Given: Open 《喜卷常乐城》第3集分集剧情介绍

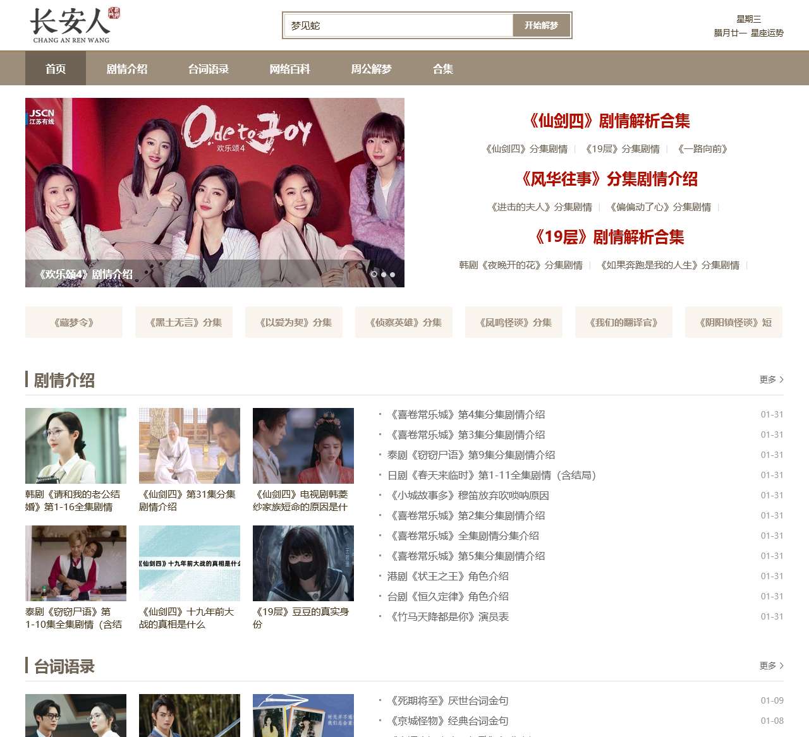Looking at the screenshot, I should [x=466, y=434].
